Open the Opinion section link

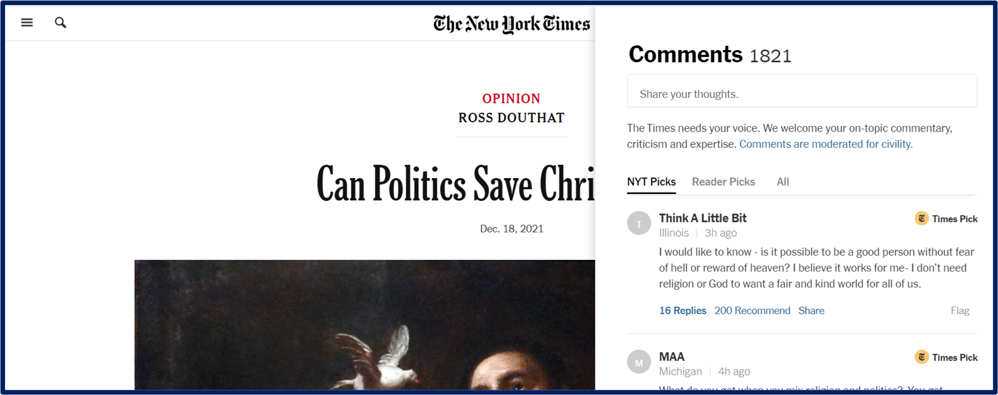point(511,98)
